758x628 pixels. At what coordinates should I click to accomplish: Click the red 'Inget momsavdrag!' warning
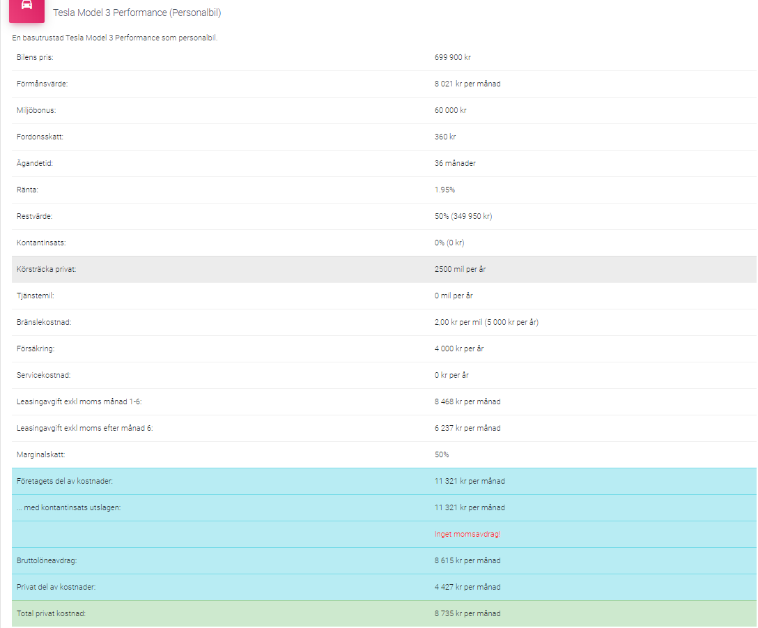tap(467, 534)
